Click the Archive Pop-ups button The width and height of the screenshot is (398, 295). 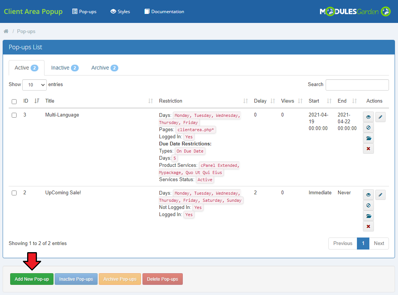click(x=120, y=279)
